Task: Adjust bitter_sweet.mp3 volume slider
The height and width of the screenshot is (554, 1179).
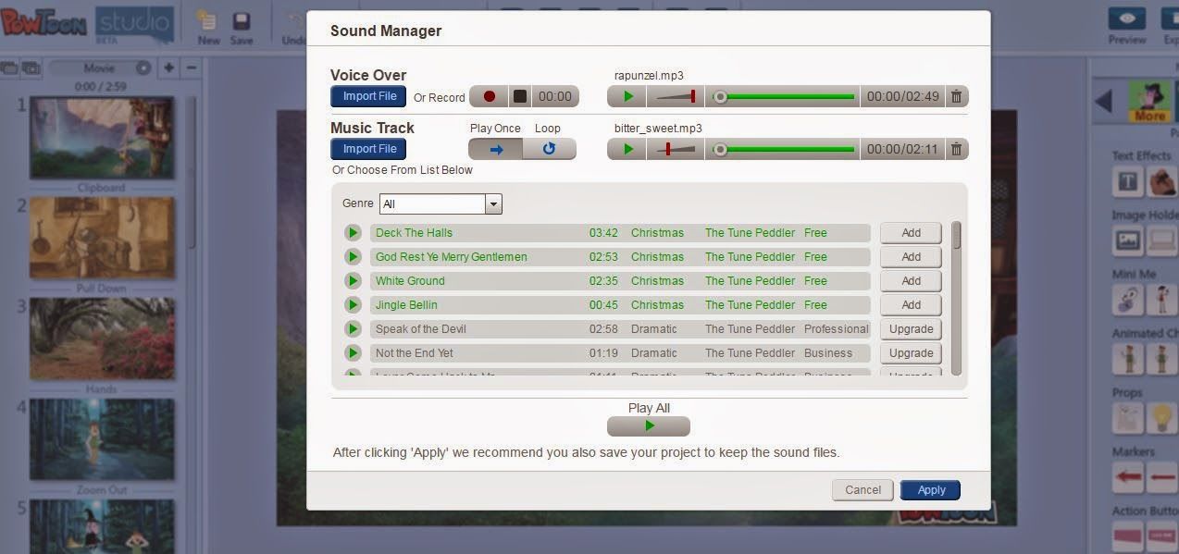Action: 676,149
